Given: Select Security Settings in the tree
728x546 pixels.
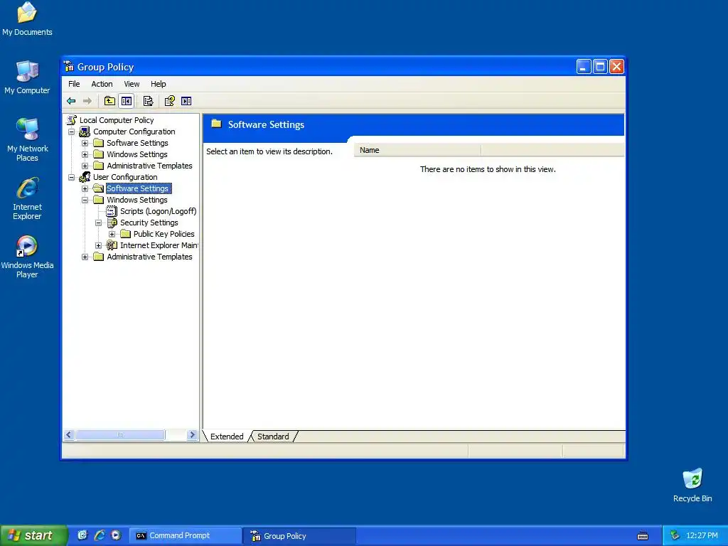Looking at the screenshot, I should coord(149,223).
